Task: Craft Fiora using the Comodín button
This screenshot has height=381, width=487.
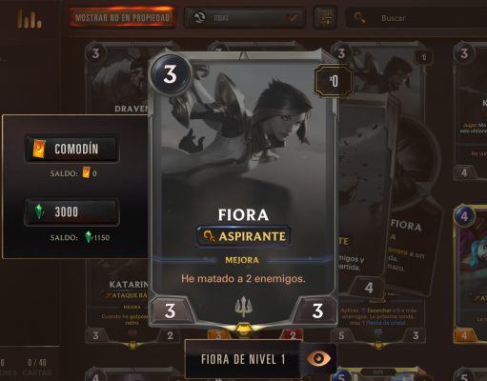Action: pyautogui.click(x=71, y=149)
